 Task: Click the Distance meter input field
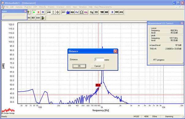pyautogui.click(x=99, y=60)
